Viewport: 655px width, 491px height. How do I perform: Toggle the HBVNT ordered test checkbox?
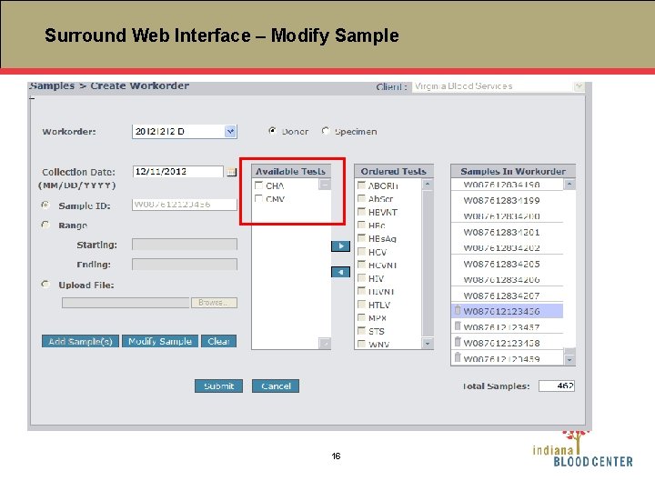[361, 212]
